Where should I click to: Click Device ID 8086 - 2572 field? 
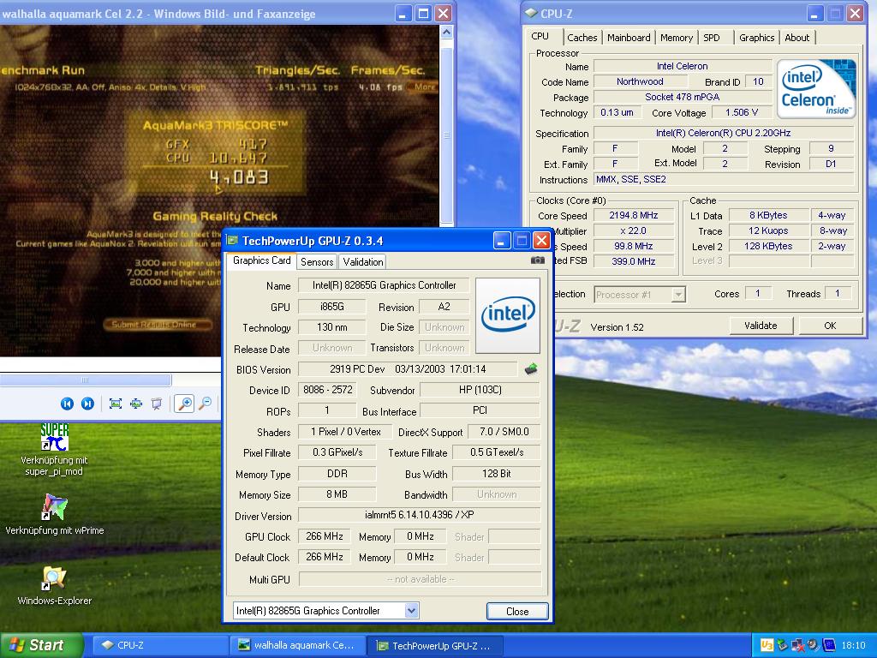click(328, 390)
